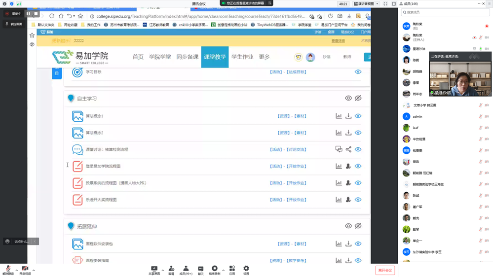493x277 pixels.
Task: Toggle visibility eye for 课堂讨论 row
Action: (x=358, y=149)
